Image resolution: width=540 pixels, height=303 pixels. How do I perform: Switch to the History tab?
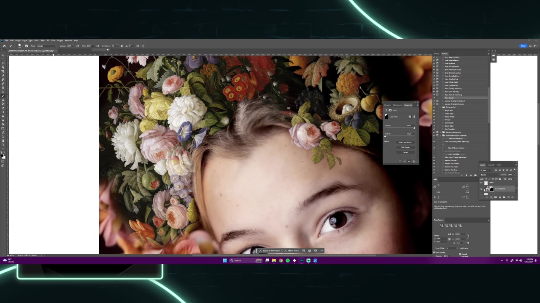pyautogui.click(x=436, y=53)
